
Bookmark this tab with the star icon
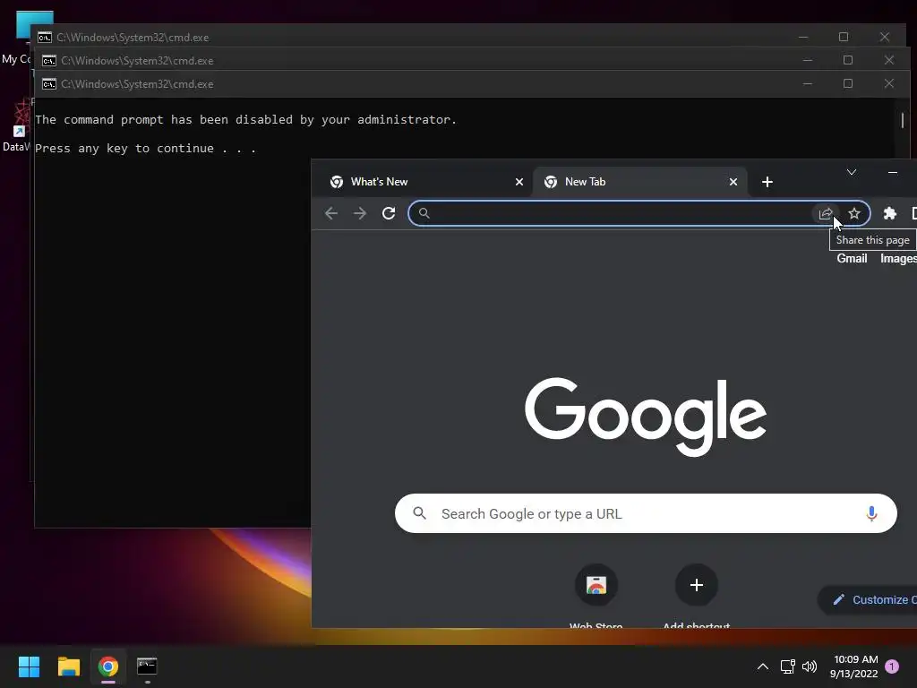854,213
